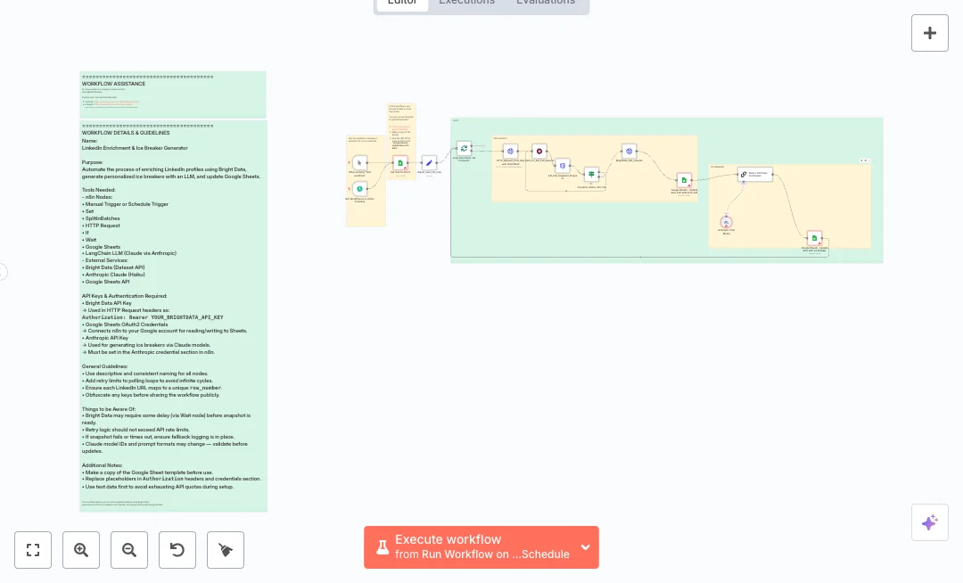The height and width of the screenshot is (583, 963).
Task: Select the manual trigger node with cursor icon
Action: 359,162
